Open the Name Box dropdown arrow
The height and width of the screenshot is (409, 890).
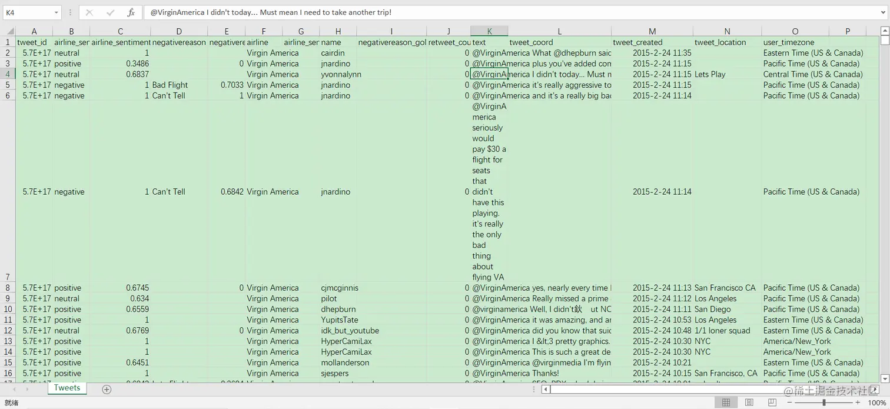pos(56,12)
